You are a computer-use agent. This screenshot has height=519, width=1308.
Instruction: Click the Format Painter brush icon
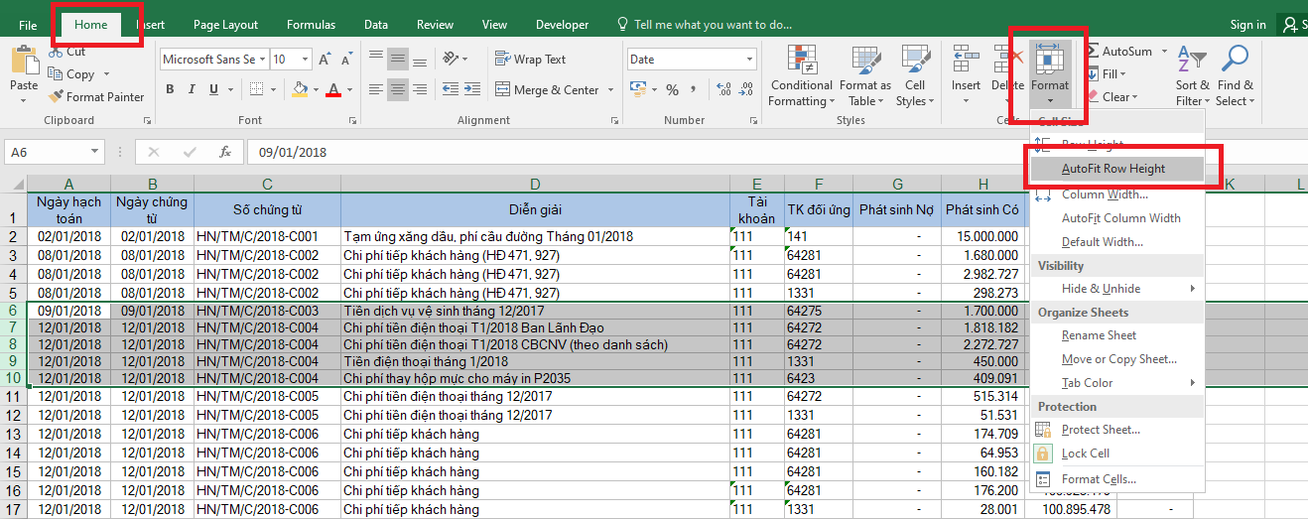click(x=56, y=97)
